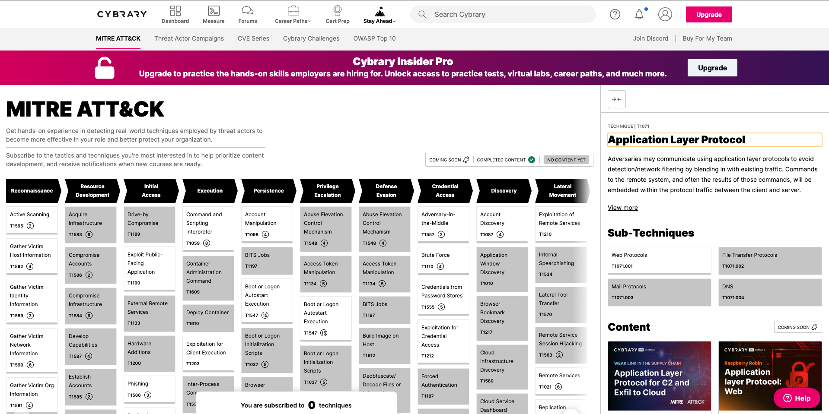Expand Career Paths dropdown
This screenshot has height=414, width=829.
tap(293, 15)
